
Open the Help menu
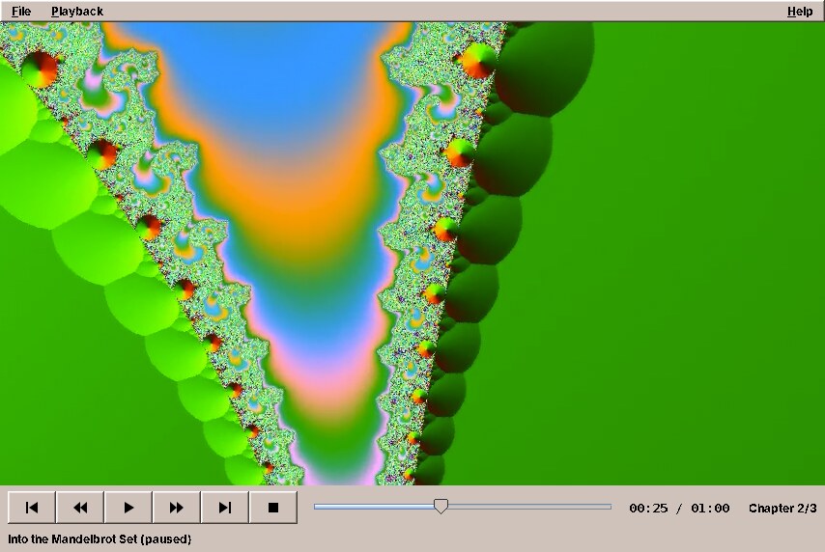click(x=800, y=11)
